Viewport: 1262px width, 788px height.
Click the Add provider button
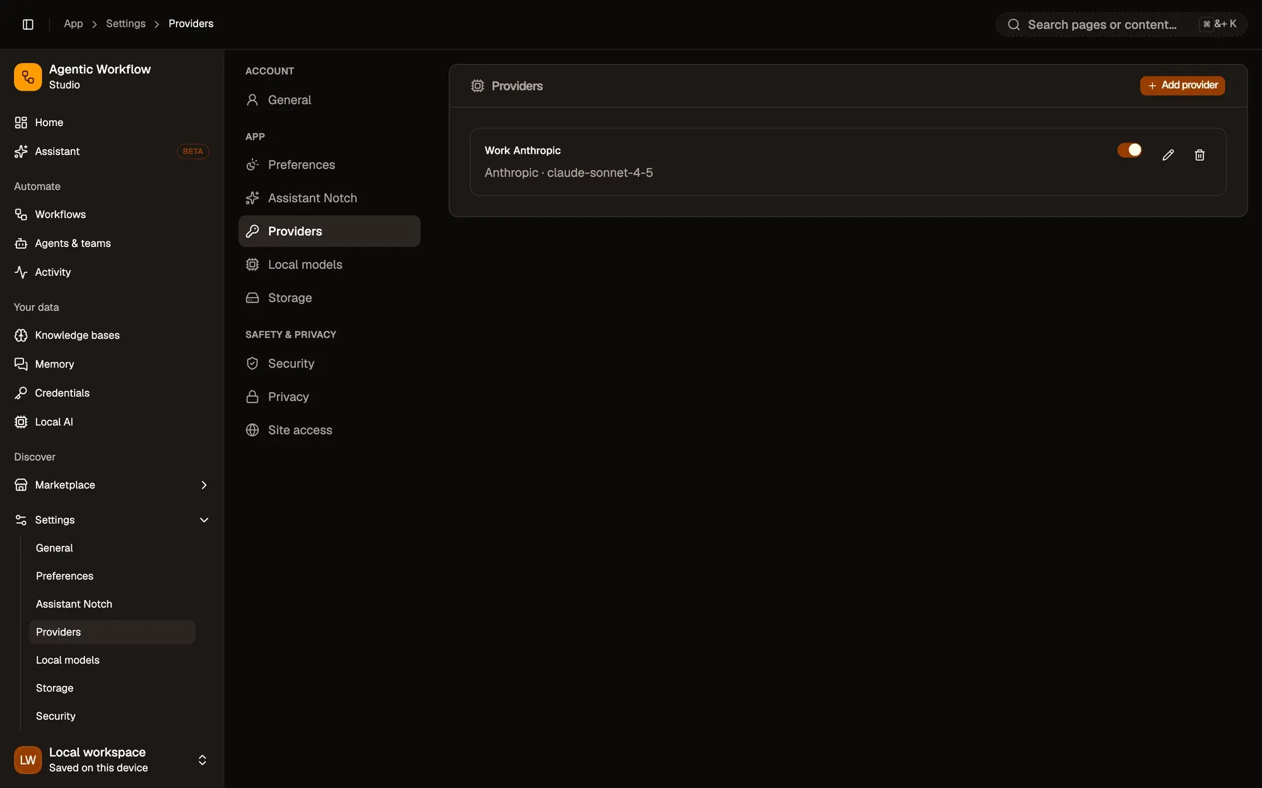click(x=1182, y=85)
